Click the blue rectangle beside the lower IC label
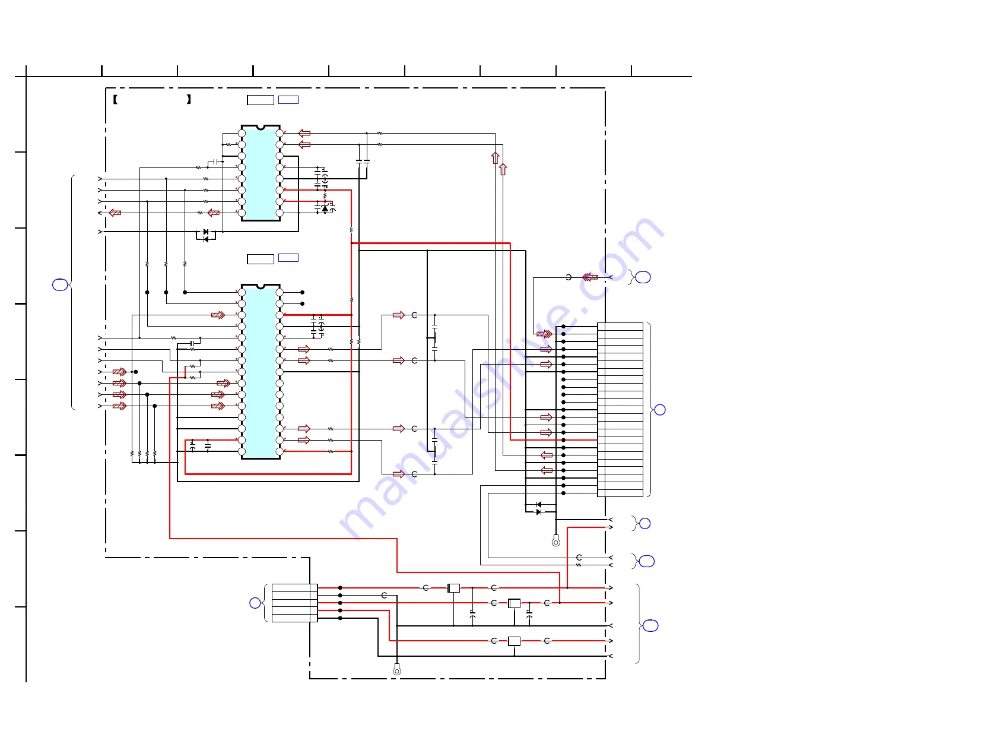The height and width of the screenshot is (750, 997). pyautogui.click(x=288, y=258)
